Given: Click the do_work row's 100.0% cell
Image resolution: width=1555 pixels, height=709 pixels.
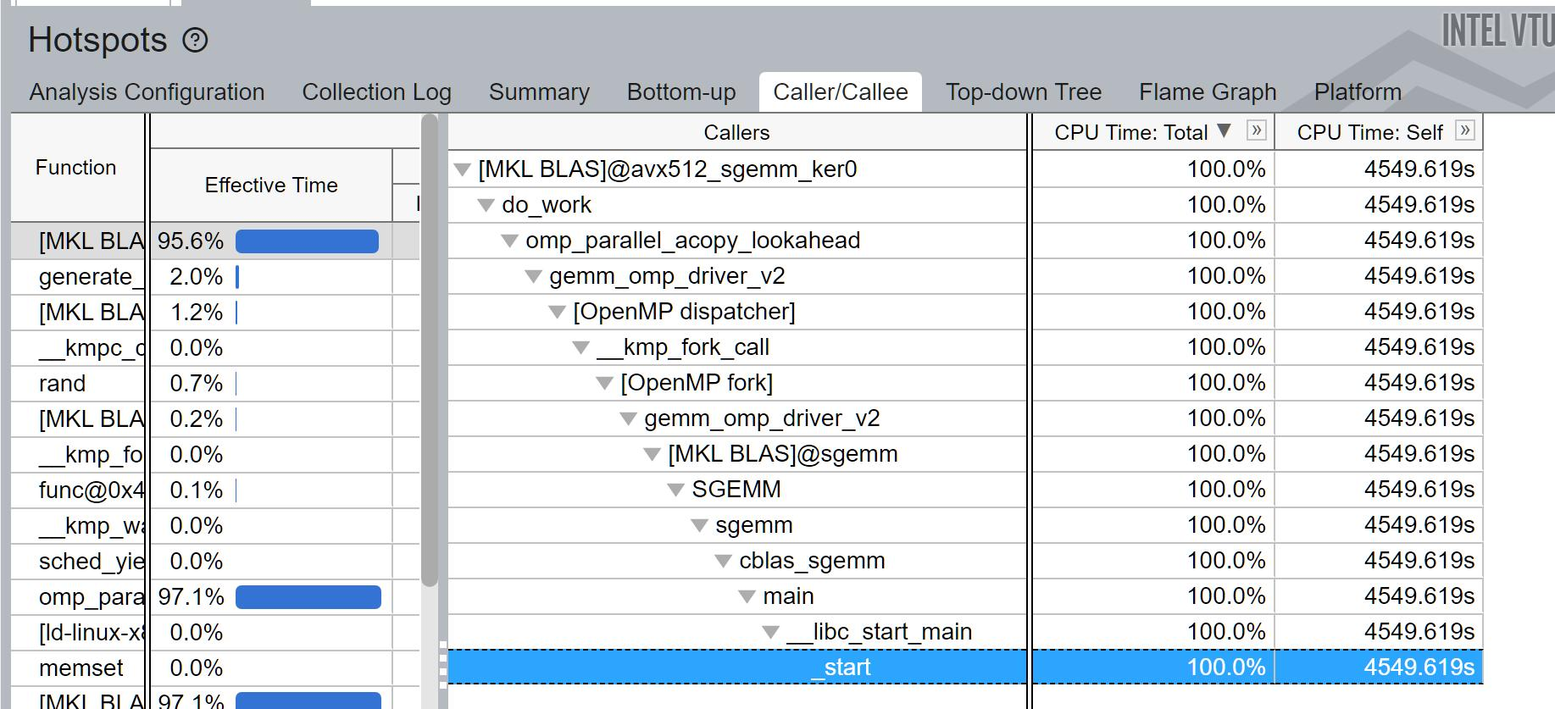Looking at the screenshot, I should point(1153,205).
